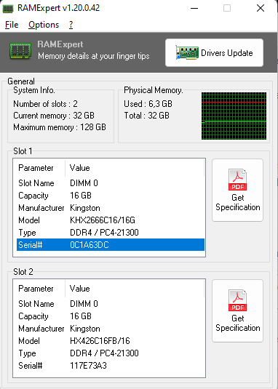Select the Capacity row in Slot 1 list
Viewport: 278px width, 389px height.
pos(111,196)
